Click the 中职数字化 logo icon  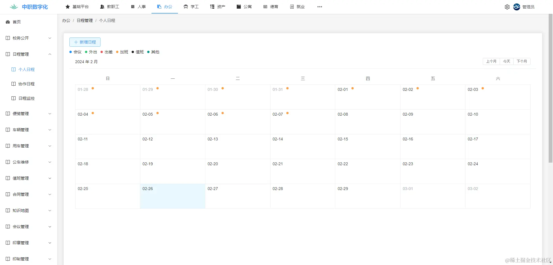tap(14, 7)
